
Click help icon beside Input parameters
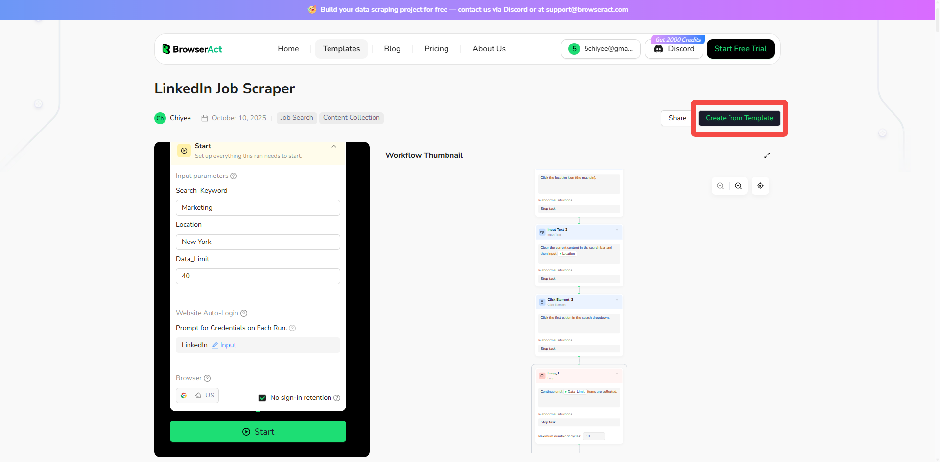(234, 176)
